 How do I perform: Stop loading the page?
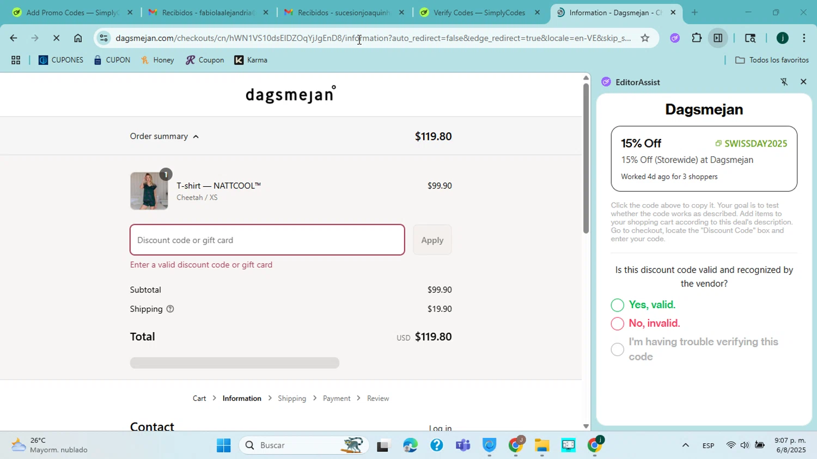[x=56, y=38]
